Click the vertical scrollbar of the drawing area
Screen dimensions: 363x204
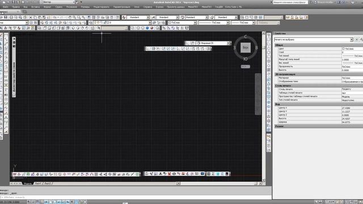point(263,107)
